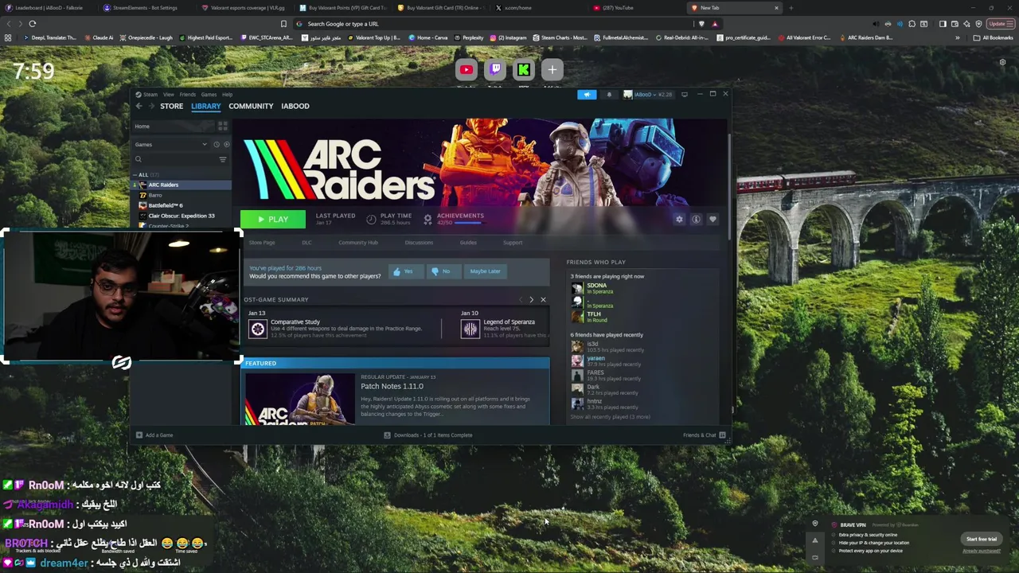The image size is (1019, 573).
Task: Show next post-game summary item
Action: [x=532, y=300]
